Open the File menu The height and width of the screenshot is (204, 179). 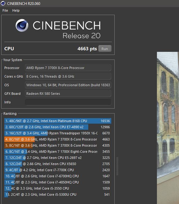coord(5,10)
